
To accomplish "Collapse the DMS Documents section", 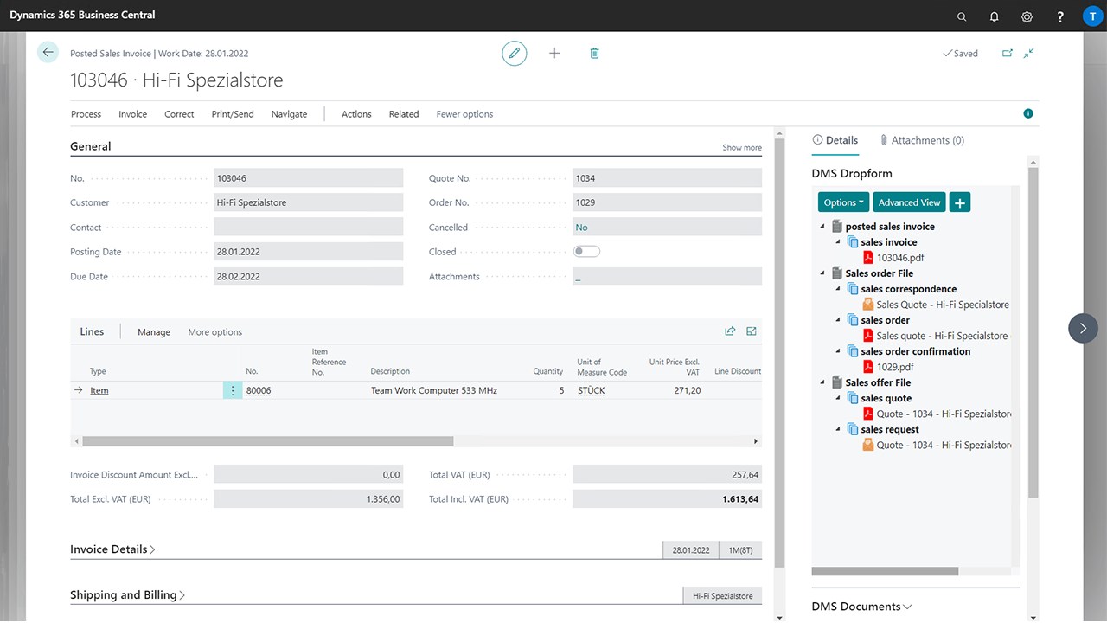I will pyautogui.click(x=861, y=607).
